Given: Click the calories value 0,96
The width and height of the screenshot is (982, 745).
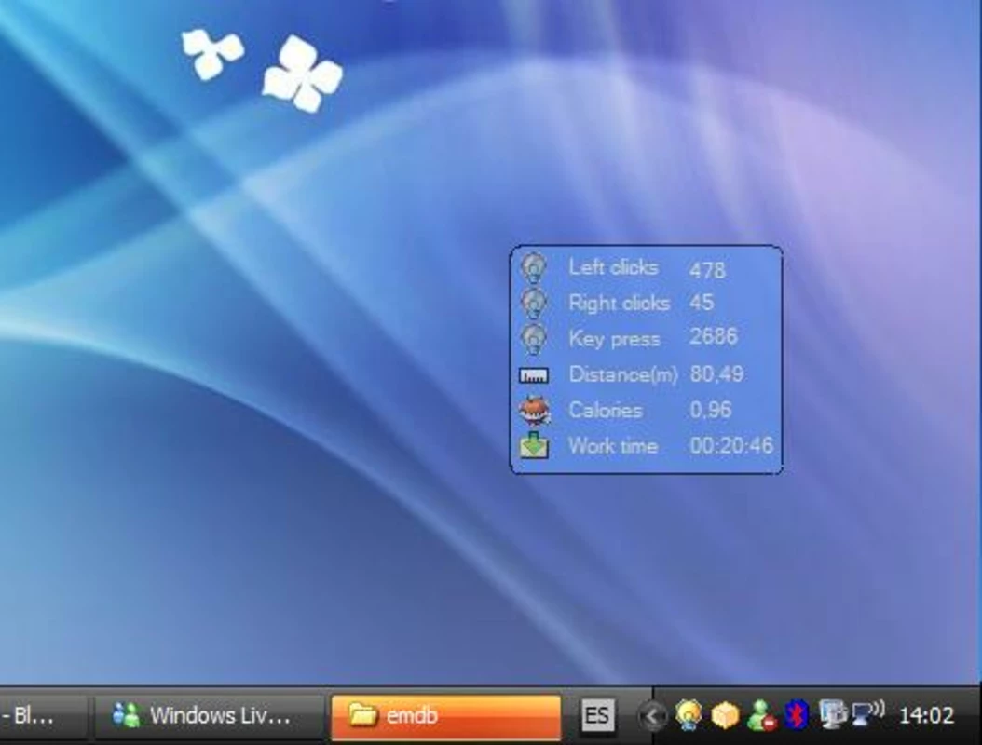Looking at the screenshot, I should coord(710,410).
